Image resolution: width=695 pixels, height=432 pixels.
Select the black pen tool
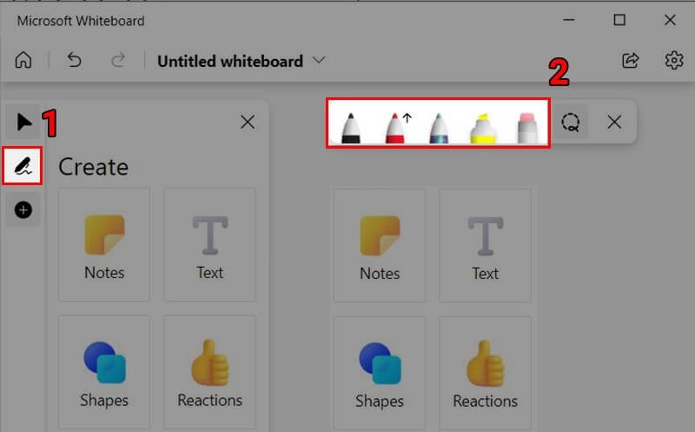point(351,128)
